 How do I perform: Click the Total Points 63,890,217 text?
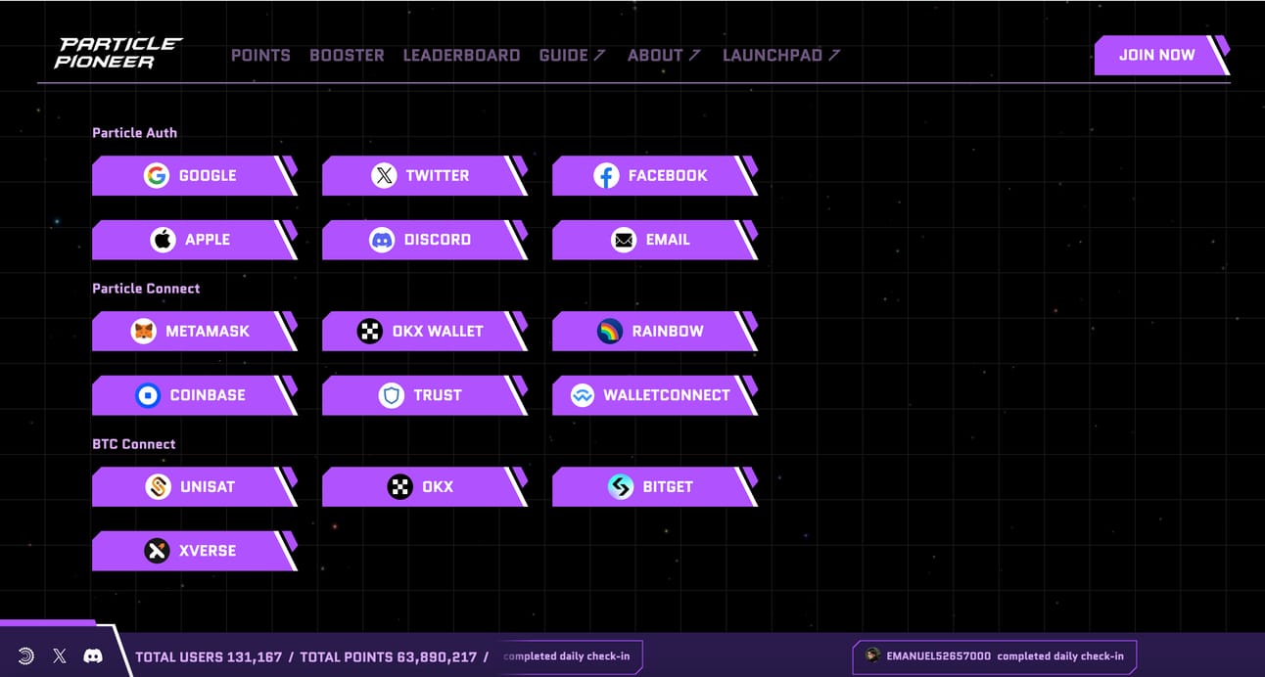pos(388,657)
